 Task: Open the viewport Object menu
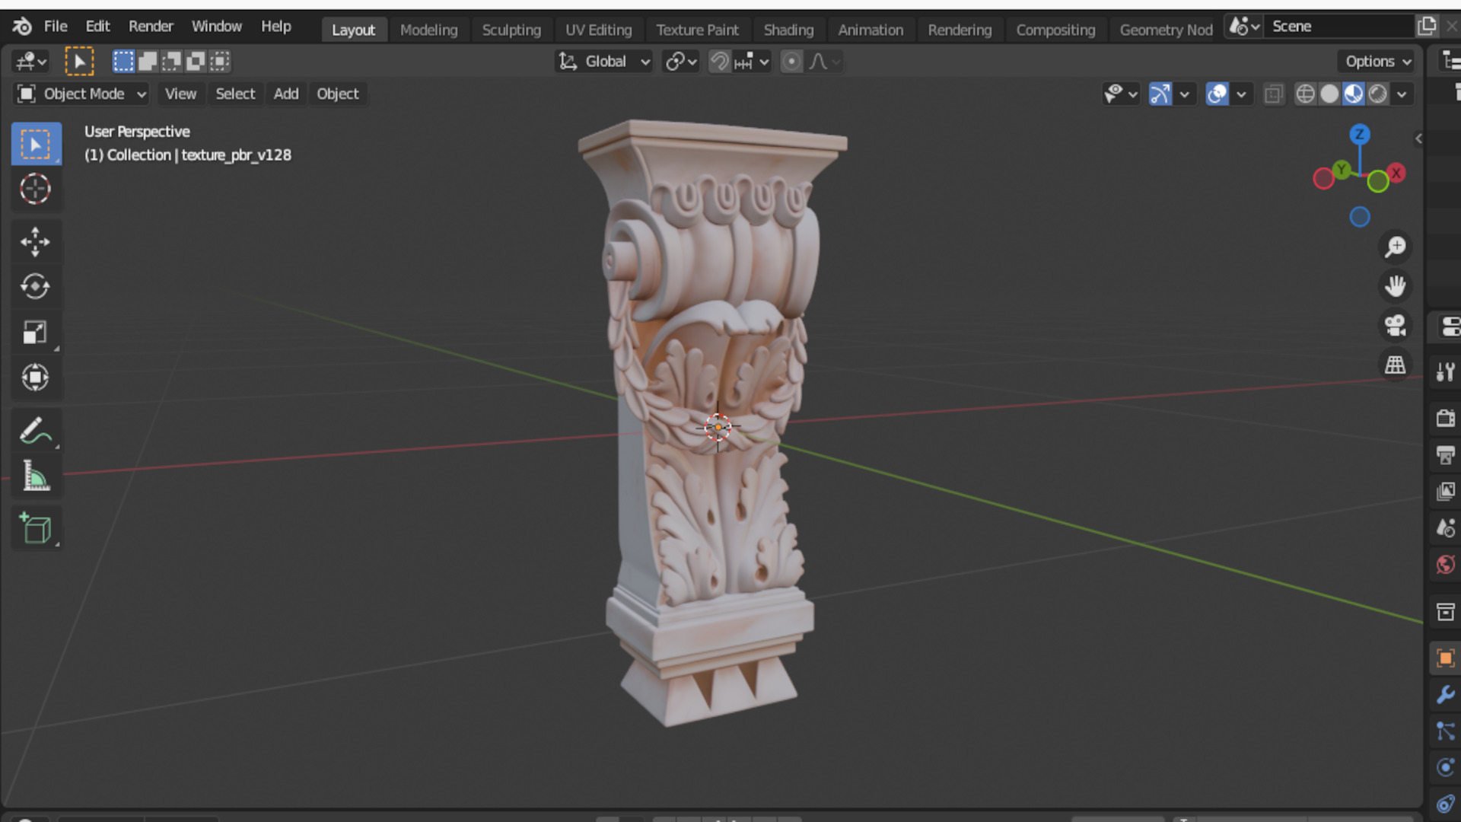338,94
